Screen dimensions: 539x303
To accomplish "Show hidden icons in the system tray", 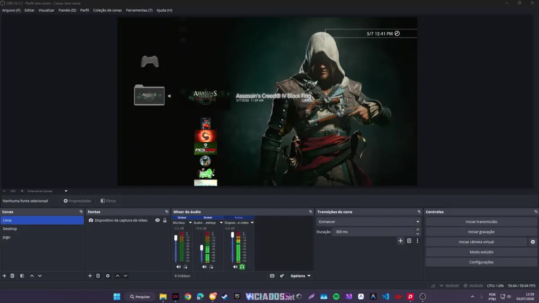I will pyautogui.click(x=472, y=297).
